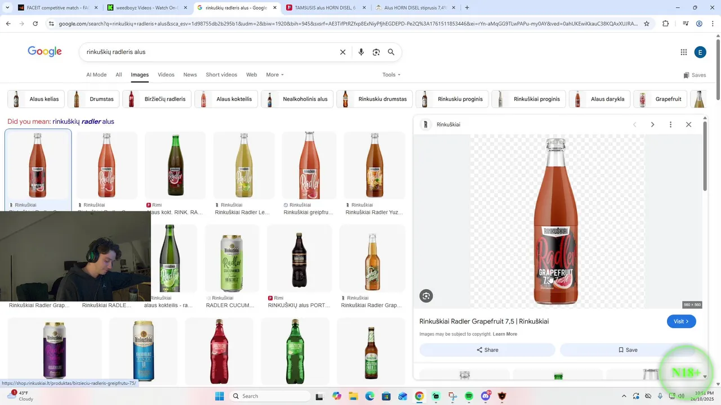This screenshot has width=721, height=405.
Task: Switch to AI Mode tab
Action: (x=96, y=74)
